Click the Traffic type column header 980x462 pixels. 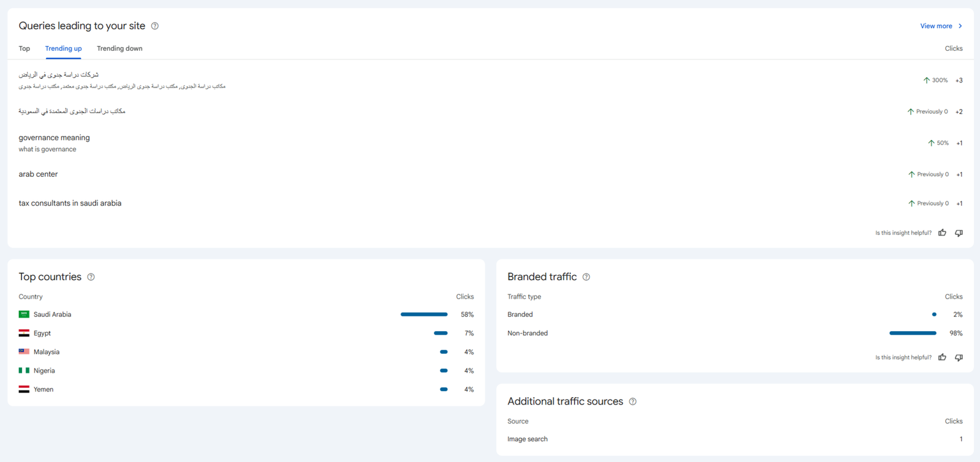pyautogui.click(x=524, y=297)
